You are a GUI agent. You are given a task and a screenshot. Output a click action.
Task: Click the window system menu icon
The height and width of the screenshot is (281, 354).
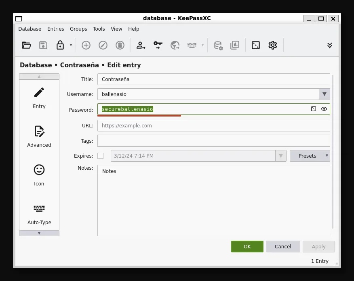coord(19,19)
